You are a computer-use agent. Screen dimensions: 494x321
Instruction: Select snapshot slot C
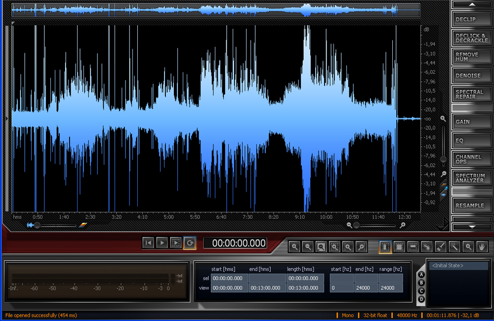(x=421, y=291)
